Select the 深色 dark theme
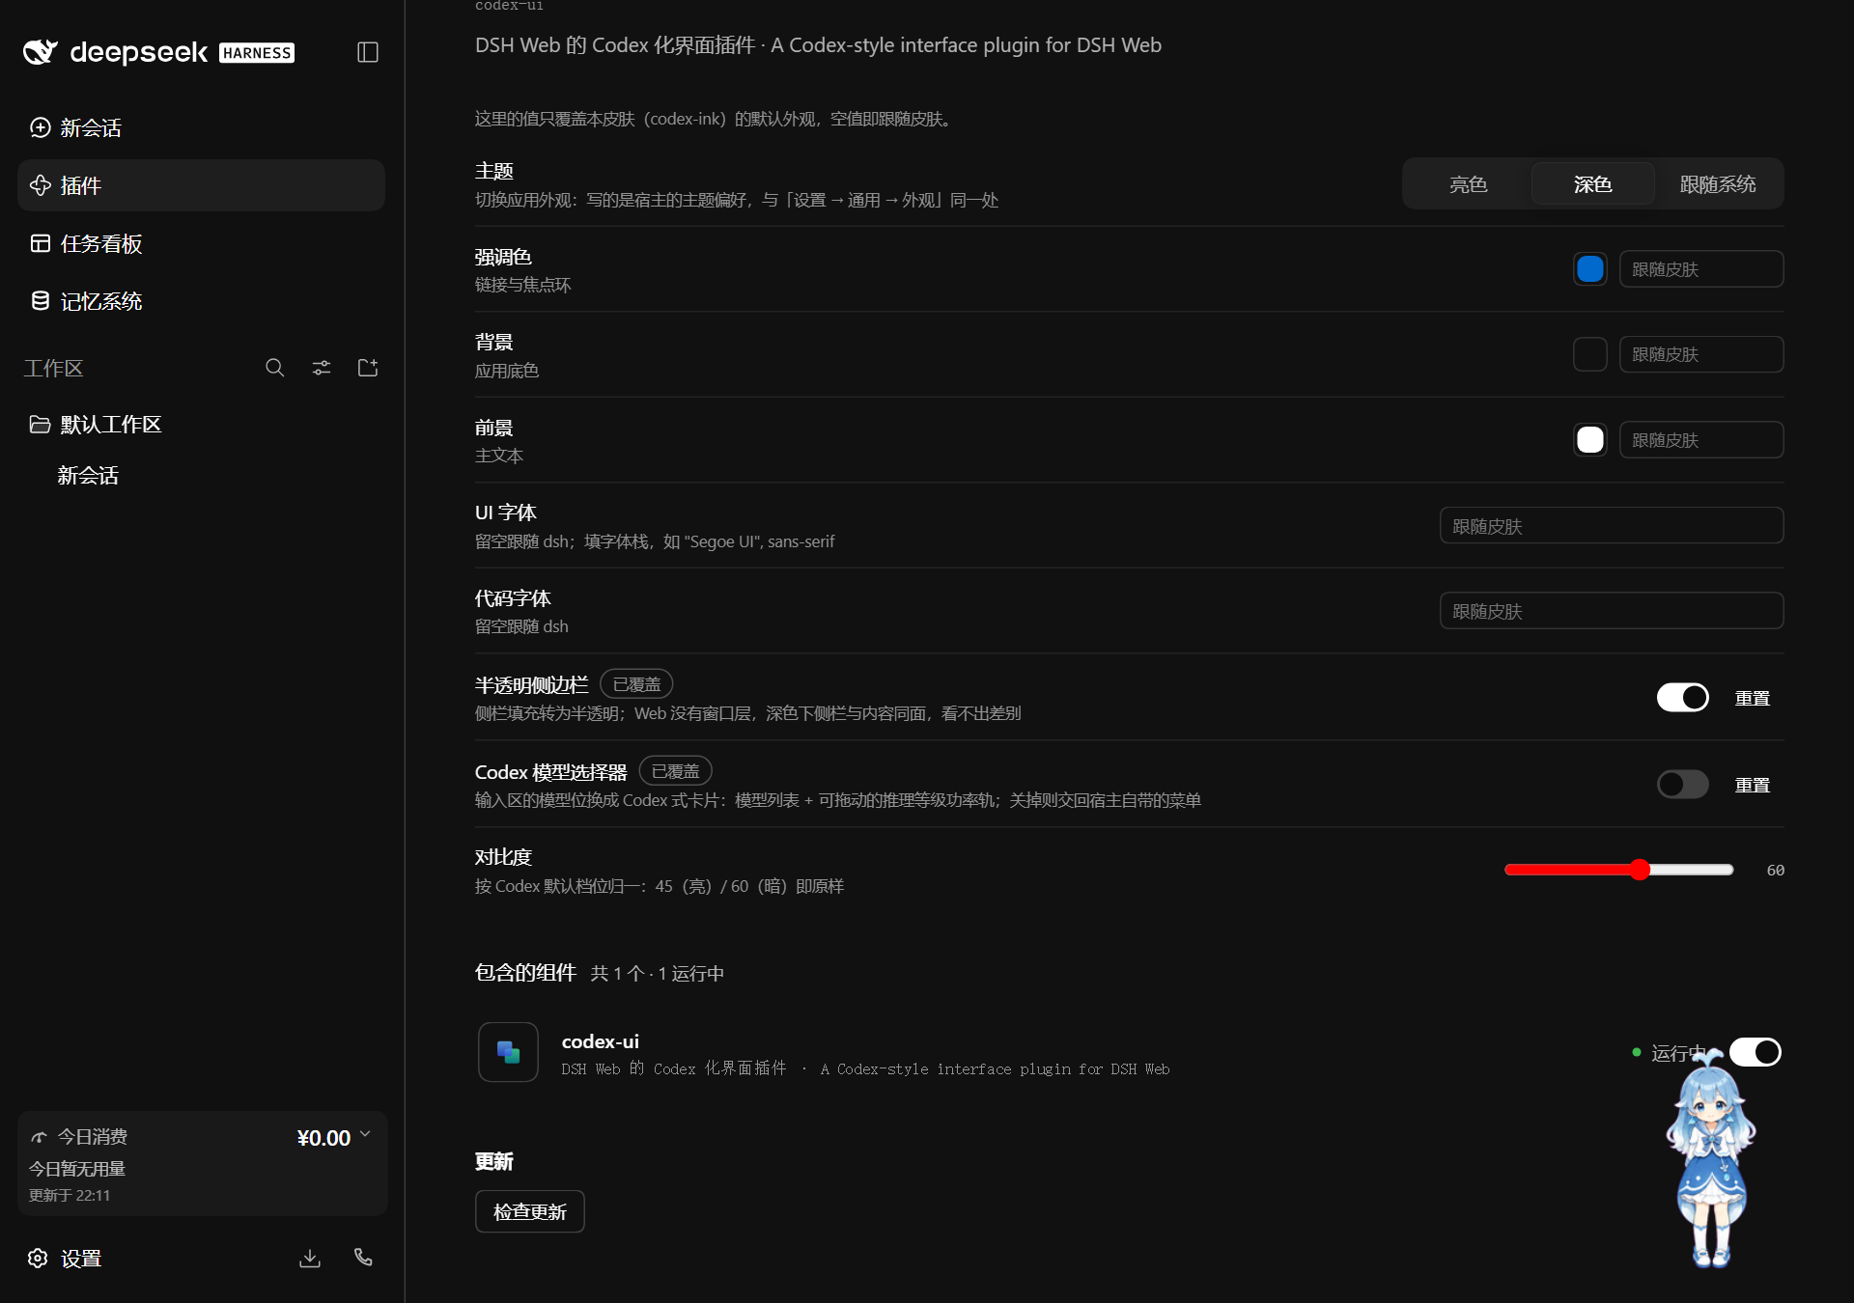1854x1303 pixels. coord(1593,184)
